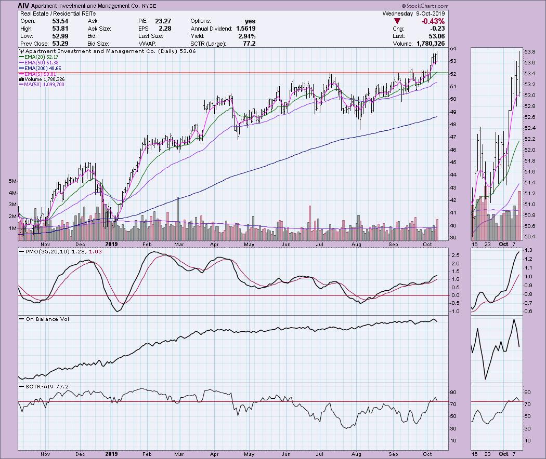
Task: Select the EMA(50) 51.38 legend entry
Action: click(x=38, y=63)
